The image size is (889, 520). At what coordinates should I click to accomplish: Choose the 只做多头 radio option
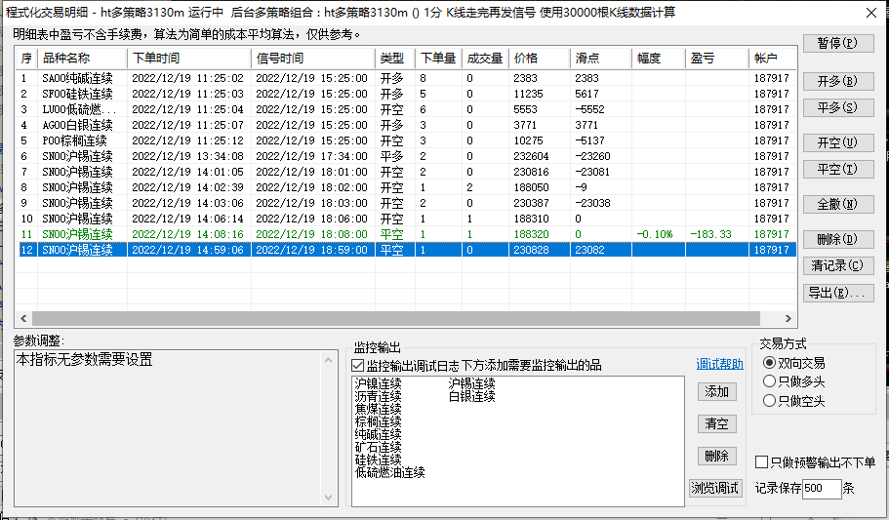[770, 381]
